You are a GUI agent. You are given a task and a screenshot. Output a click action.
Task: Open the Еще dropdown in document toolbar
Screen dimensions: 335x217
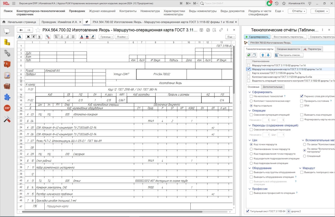230,37
